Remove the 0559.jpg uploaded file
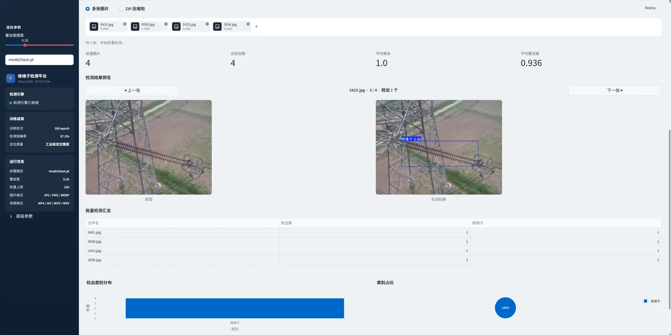The height and width of the screenshot is (335, 671). pyautogui.click(x=166, y=24)
